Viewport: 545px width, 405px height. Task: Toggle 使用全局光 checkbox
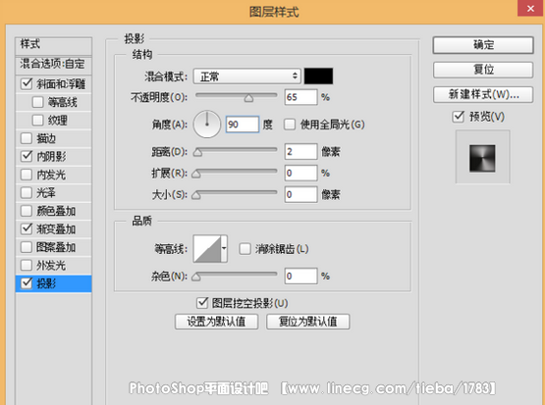pyautogui.click(x=289, y=125)
